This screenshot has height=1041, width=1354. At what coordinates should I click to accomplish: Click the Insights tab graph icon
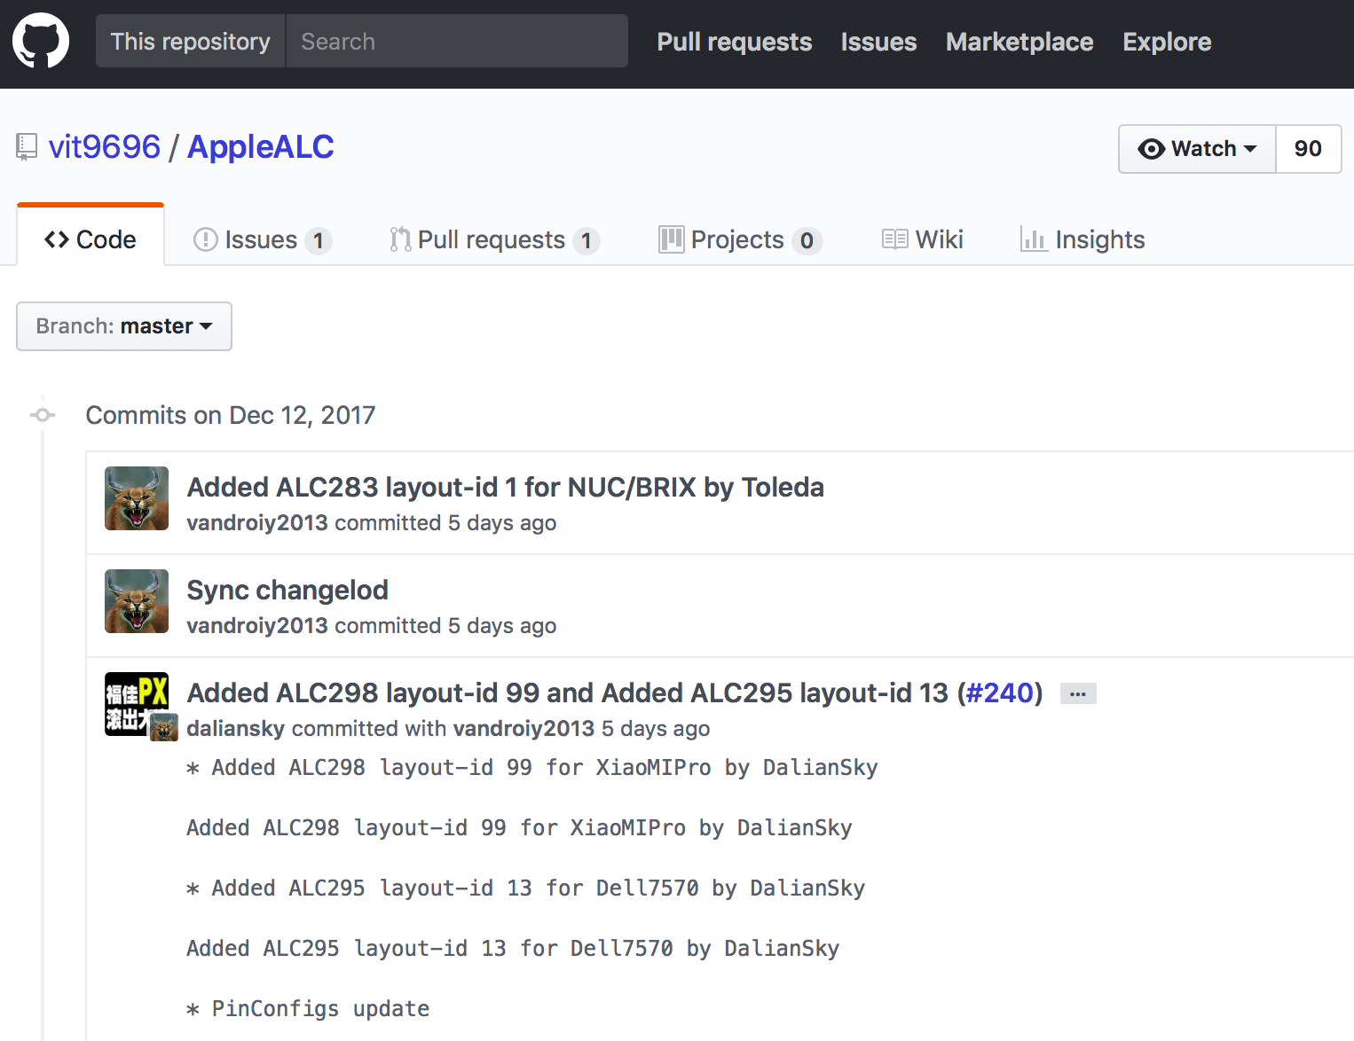coord(1034,239)
